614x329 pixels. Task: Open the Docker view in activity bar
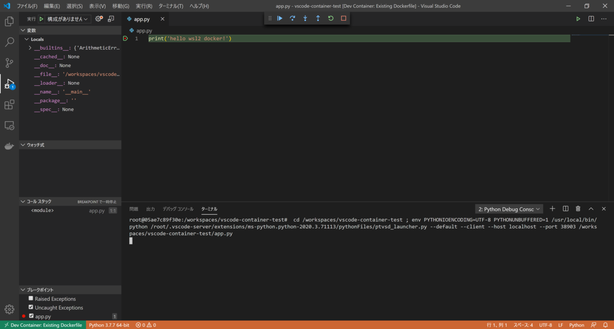coord(9,147)
